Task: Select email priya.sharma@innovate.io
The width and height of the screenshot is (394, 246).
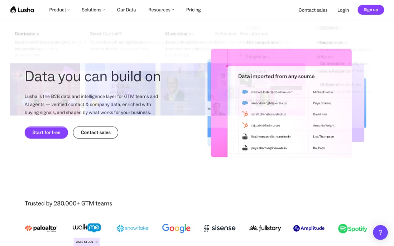Action: click(x=269, y=148)
